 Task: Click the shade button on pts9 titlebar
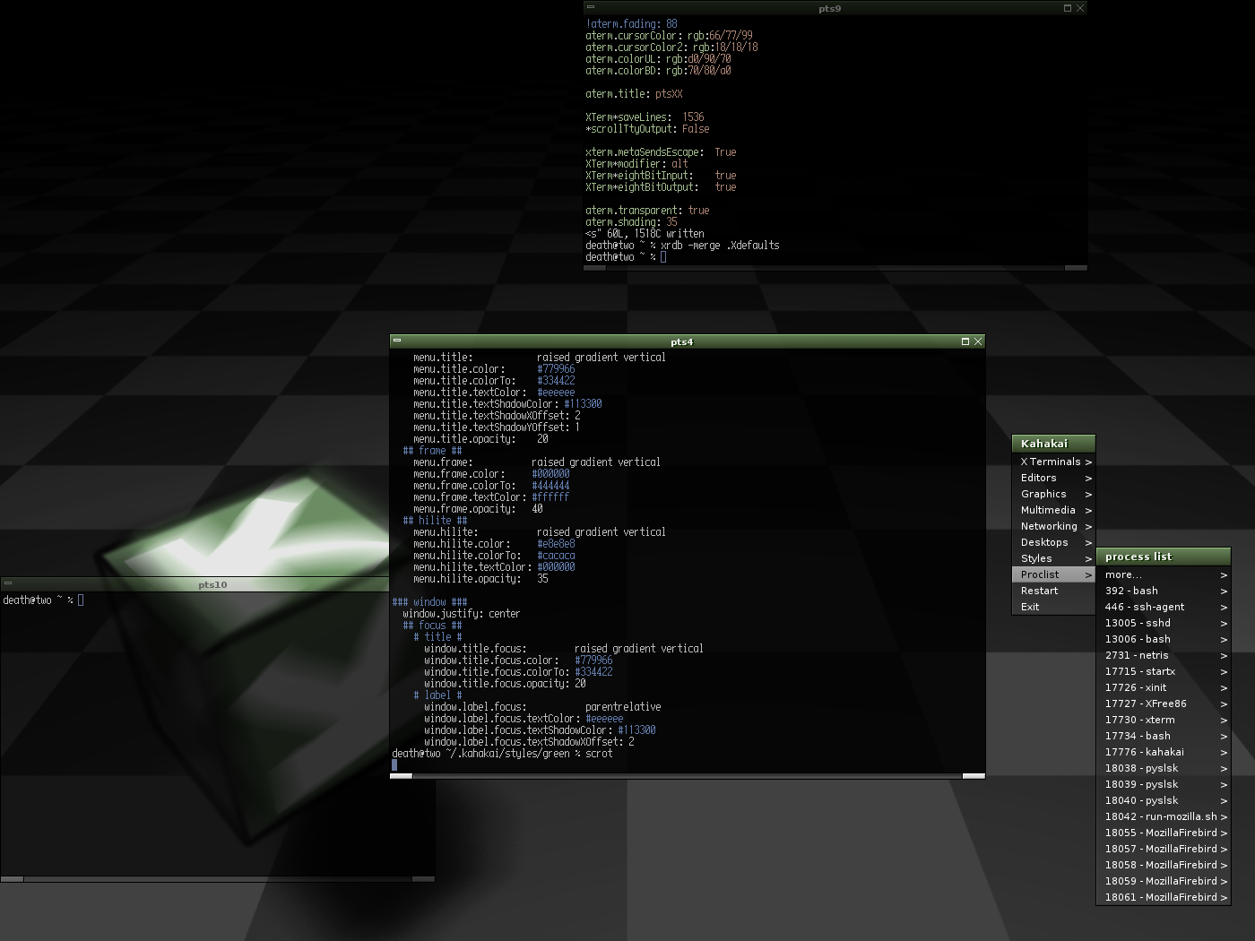coord(590,7)
